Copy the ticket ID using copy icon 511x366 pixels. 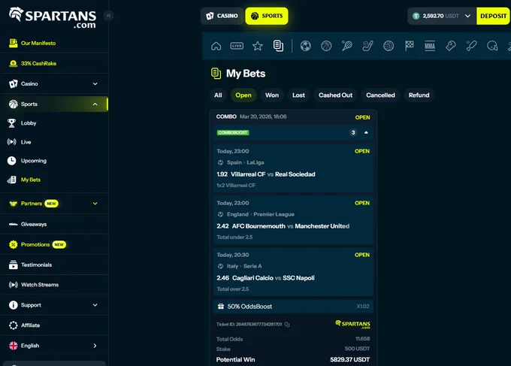point(287,324)
